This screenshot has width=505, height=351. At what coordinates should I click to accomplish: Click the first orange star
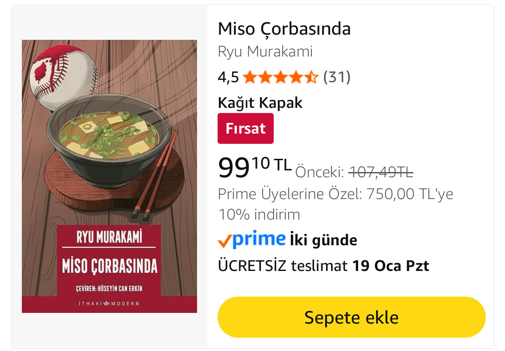click(250, 77)
